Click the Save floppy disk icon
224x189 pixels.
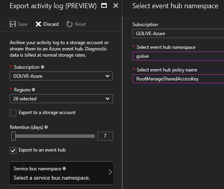(x=13, y=24)
